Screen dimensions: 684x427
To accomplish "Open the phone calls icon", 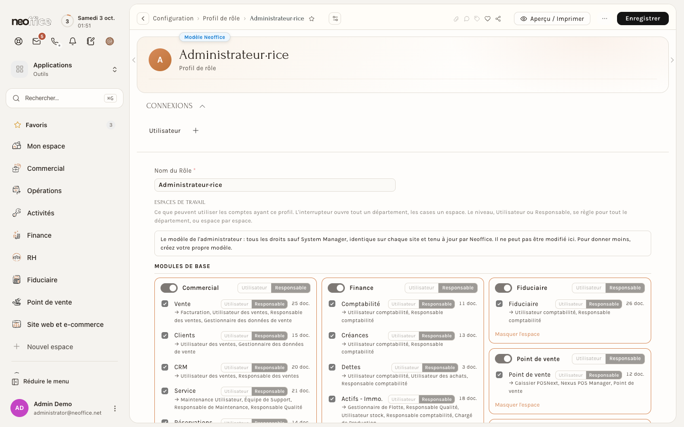I will point(55,41).
